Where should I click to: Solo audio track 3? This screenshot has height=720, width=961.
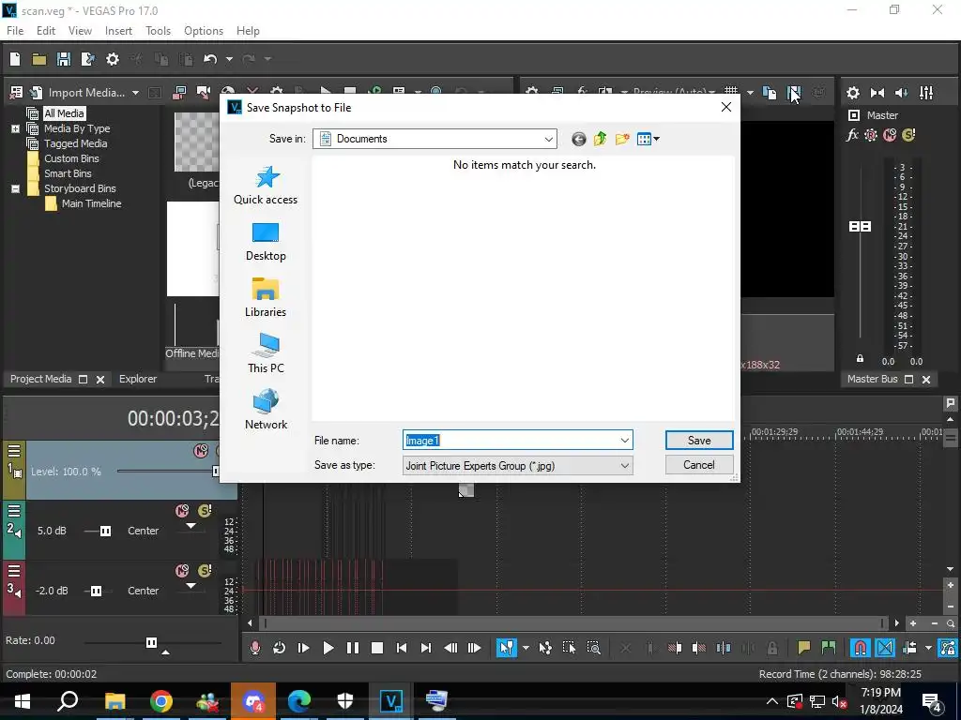coord(205,571)
